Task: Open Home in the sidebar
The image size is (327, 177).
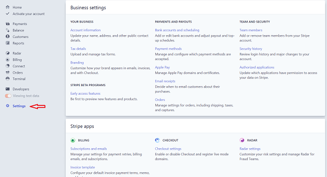Action: click(17, 7)
